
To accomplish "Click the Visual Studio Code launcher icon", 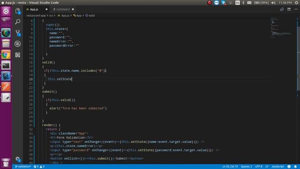I will [x=6, y=76].
